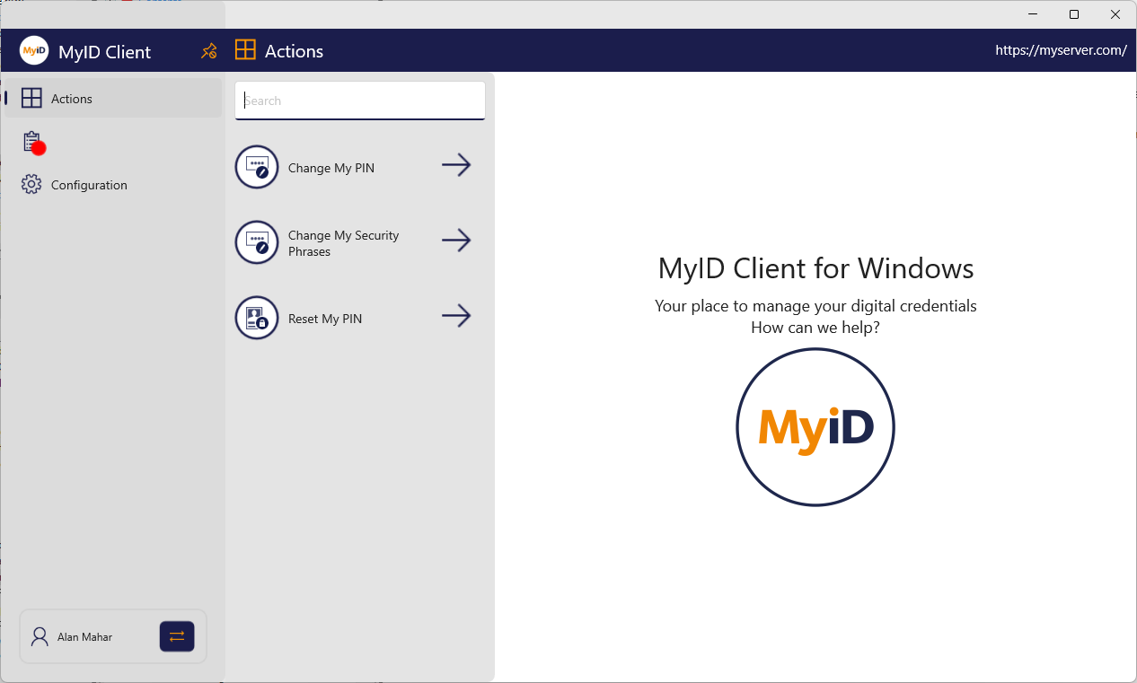
Task: Click the Reset My PIN card-lock icon
Action: coord(257,318)
